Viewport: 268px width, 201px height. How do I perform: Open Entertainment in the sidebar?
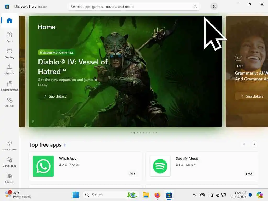pyautogui.click(x=9, y=86)
